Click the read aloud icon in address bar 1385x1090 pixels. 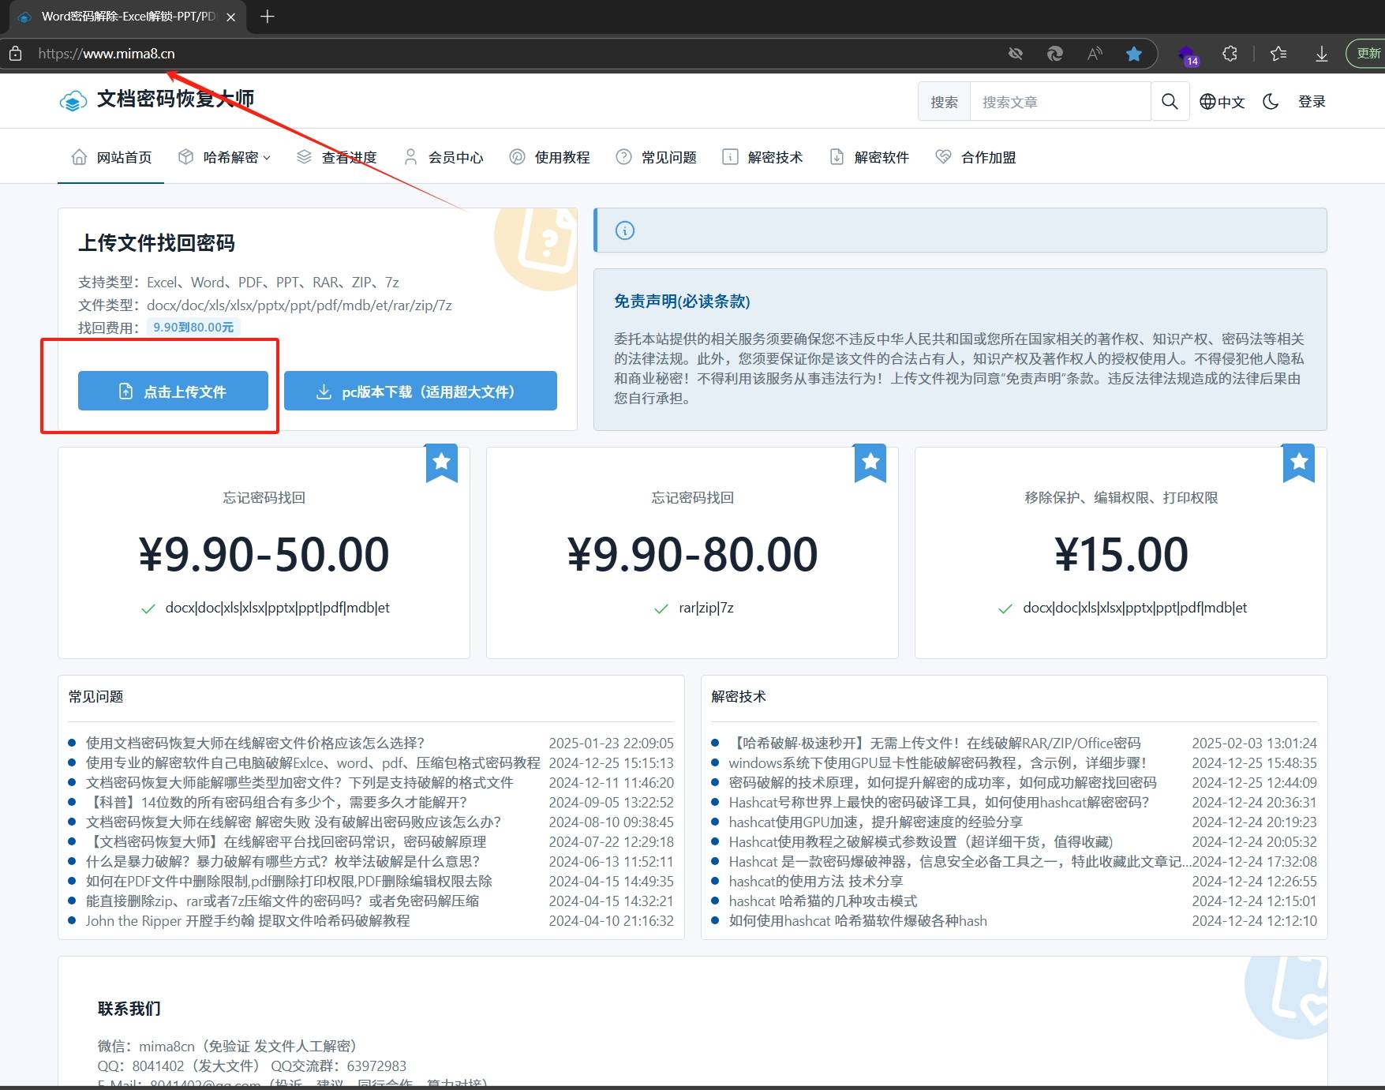point(1095,54)
